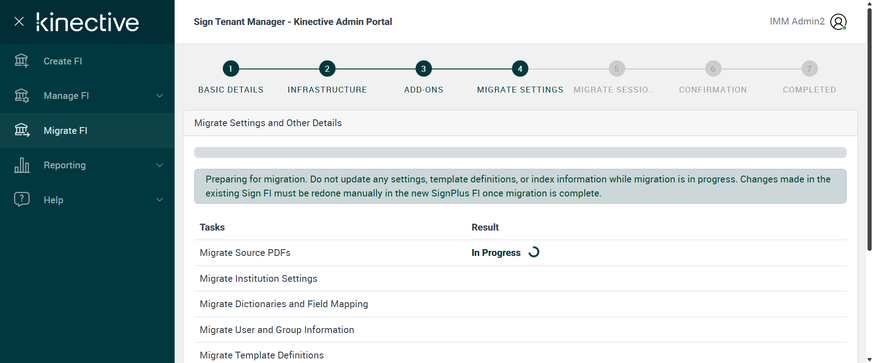Screen dimensions: 873x363
Task: Open the user profile avatar icon
Action: tap(838, 22)
